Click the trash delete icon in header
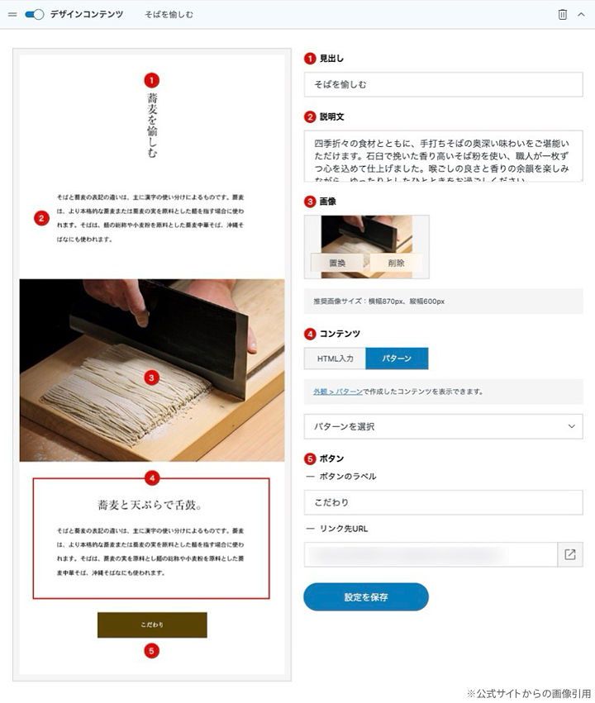 (x=562, y=14)
